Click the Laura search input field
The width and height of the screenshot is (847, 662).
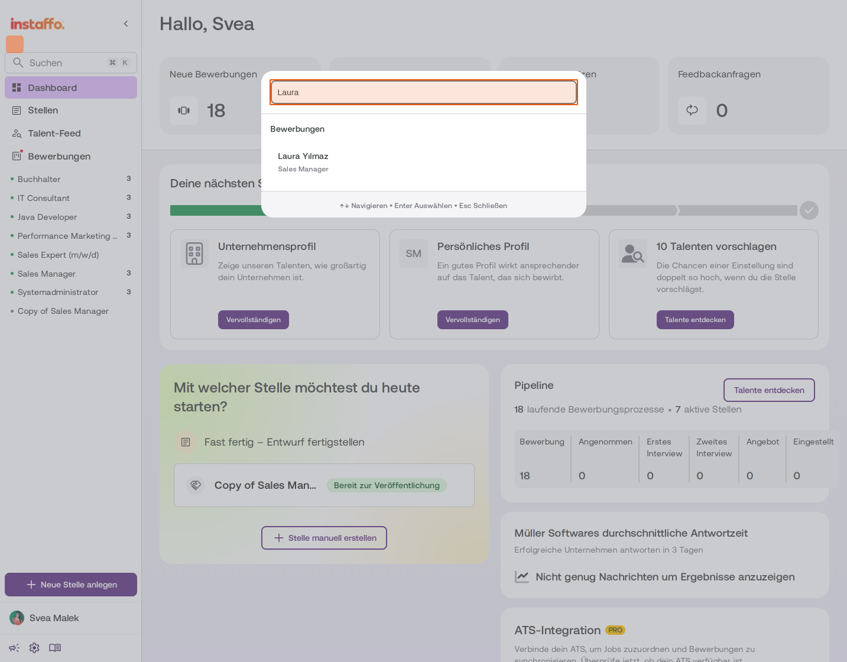click(x=423, y=92)
